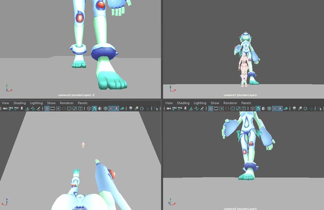
Task: Toggle Wireframe on Shaded in camera4 viewport toolbar
Action: click(x=269, y=109)
